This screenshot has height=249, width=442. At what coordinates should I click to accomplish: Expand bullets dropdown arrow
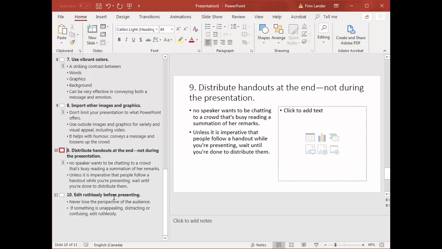point(213,27)
